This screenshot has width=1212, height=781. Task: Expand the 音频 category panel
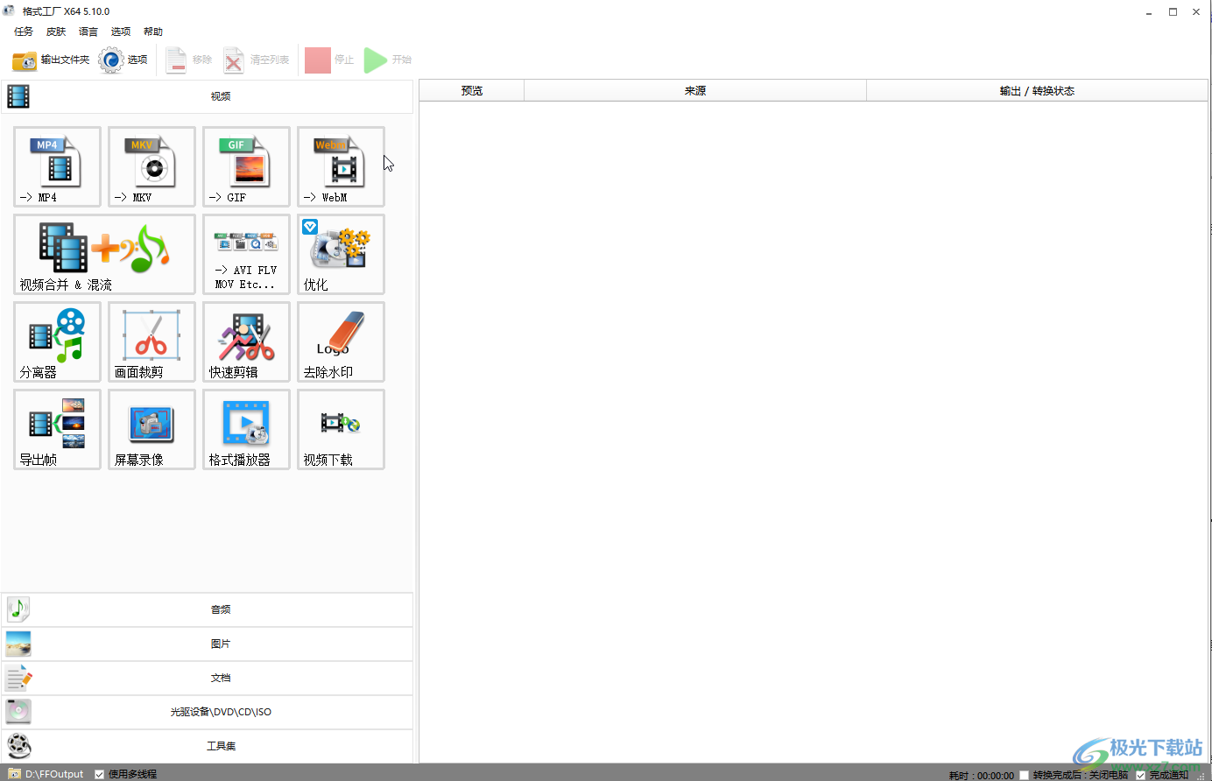click(x=207, y=609)
